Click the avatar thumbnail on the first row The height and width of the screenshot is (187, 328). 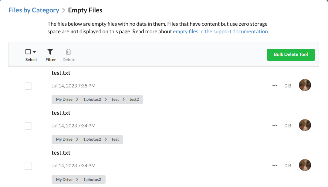305,85
